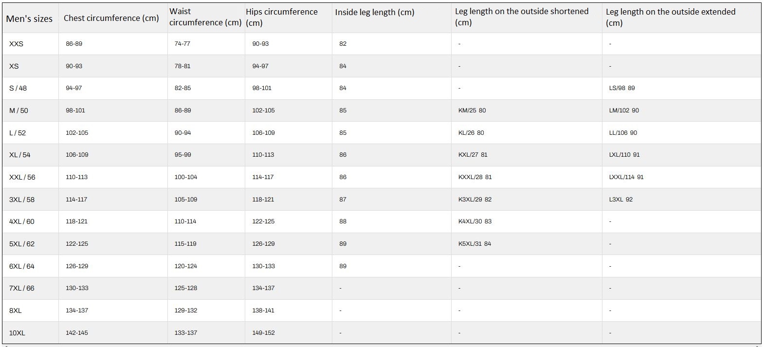Click the L3XL 92 extended length cell
The width and height of the screenshot is (764, 347).
(620, 200)
